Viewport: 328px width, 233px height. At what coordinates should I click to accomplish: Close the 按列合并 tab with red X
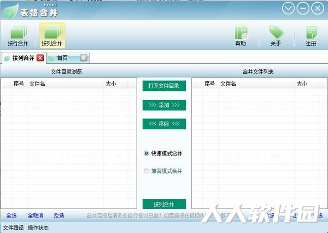click(40, 58)
